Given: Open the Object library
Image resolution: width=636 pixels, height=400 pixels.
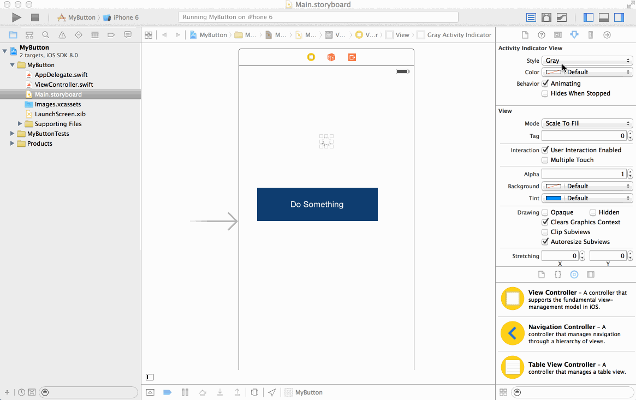Looking at the screenshot, I should (574, 274).
